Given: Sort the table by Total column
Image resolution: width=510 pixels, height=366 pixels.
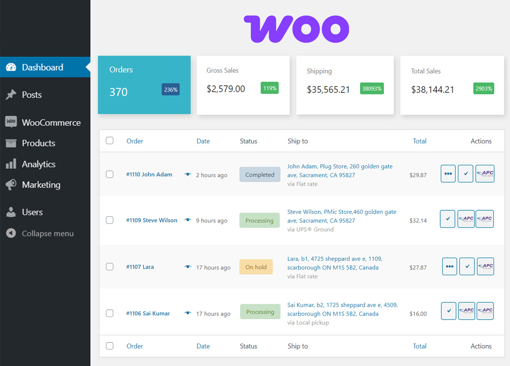Looking at the screenshot, I should [419, 141].
